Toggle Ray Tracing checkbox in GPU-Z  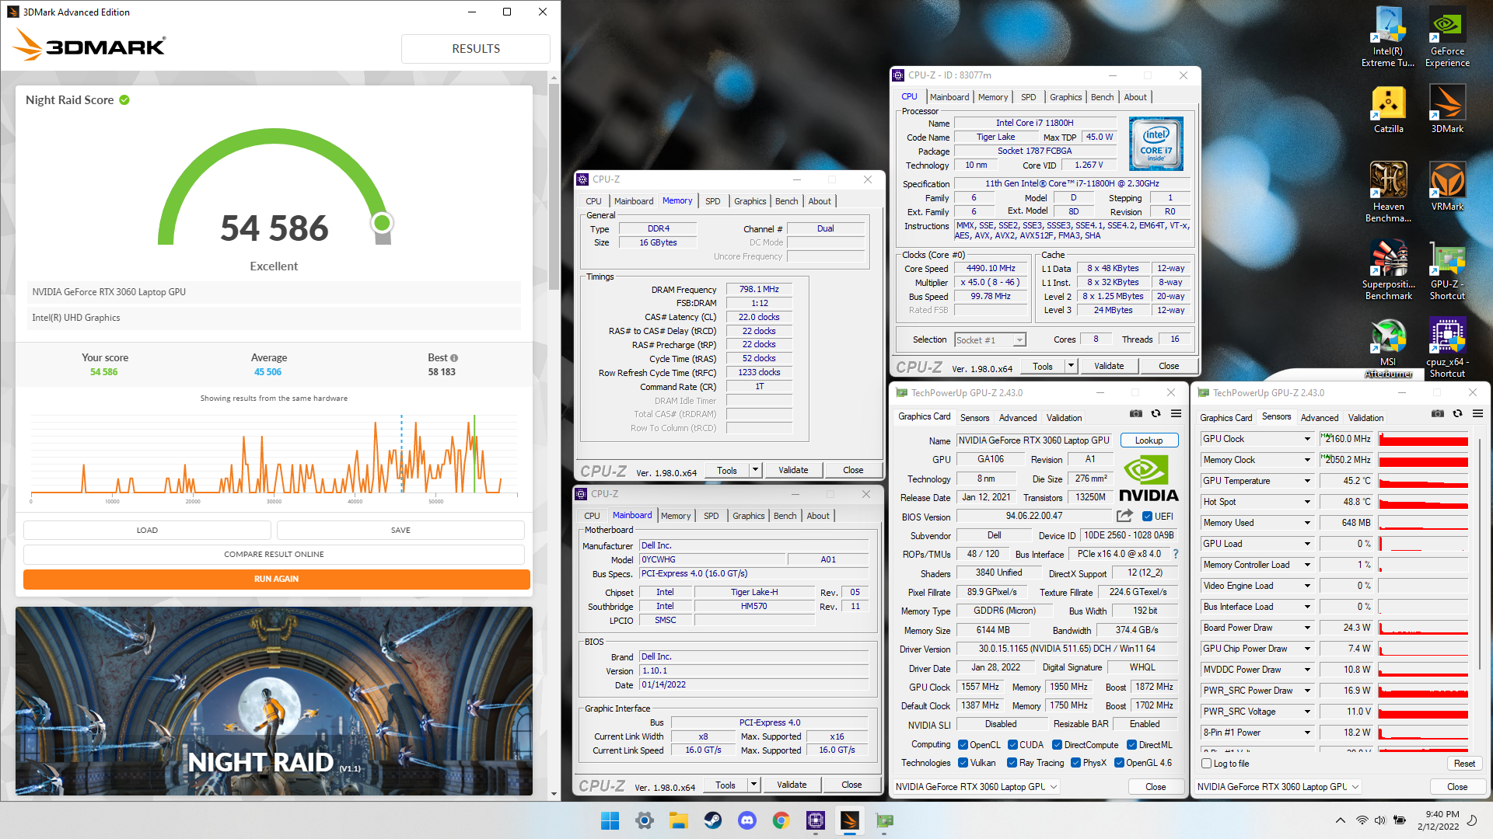(1012, 763)
